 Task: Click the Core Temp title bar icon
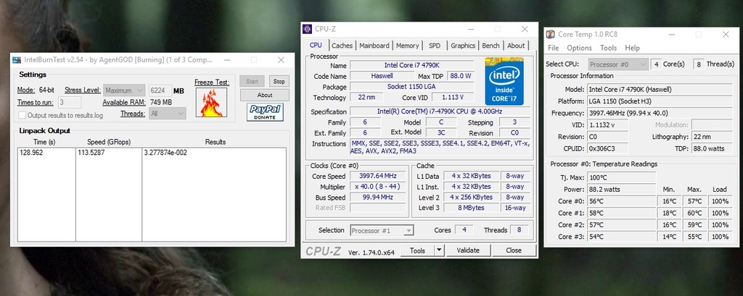click(x=551, y=34)
